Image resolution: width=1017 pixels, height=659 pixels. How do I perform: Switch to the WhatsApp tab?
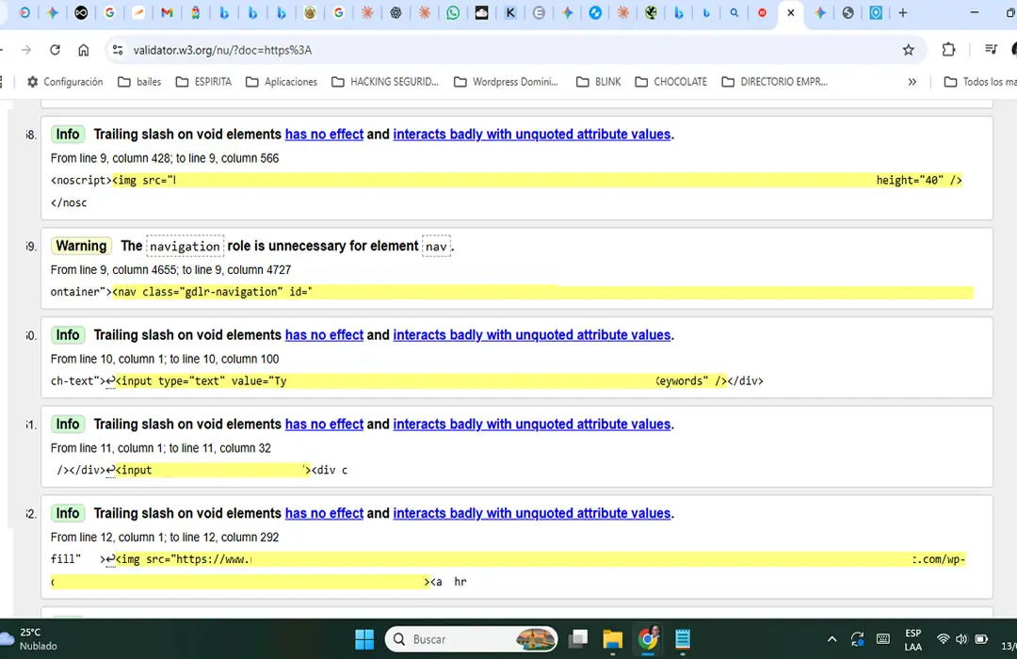[x=453, y=13]
